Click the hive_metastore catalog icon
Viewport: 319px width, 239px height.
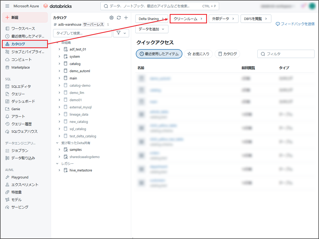coord(65,170)
